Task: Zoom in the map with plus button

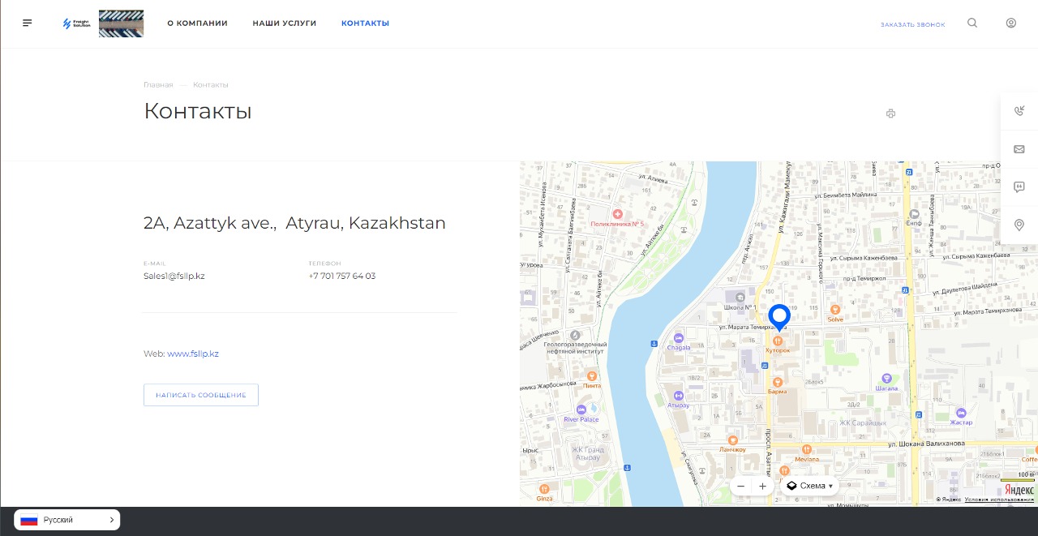Action: [x=762, y=487]
